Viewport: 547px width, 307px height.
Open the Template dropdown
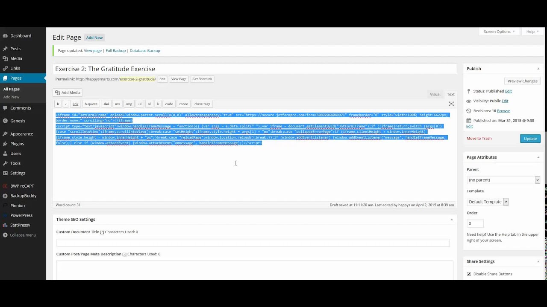pos(488,202)
